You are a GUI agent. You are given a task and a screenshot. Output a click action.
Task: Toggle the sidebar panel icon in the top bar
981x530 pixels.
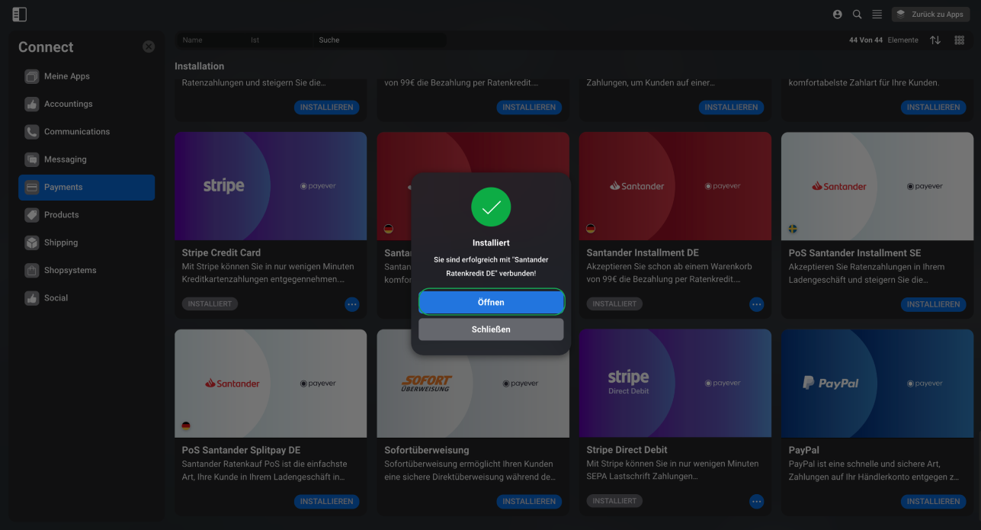(x=20, y=14)
